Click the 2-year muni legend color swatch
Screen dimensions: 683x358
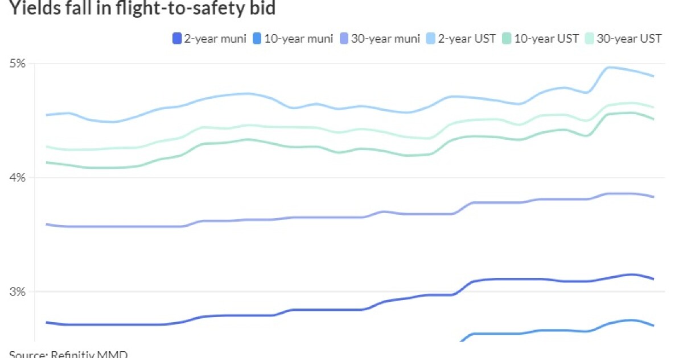[x=177, y=39]
